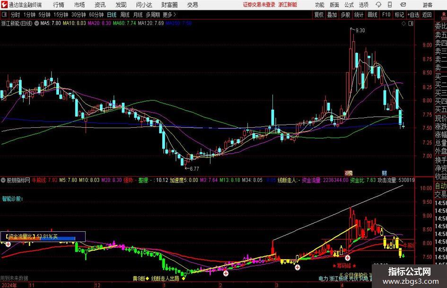Image resolution: width=447 pixels, height=288 pixels.
Task: Click the MA10: 8.03 indicator label
Action: [74, 23]
